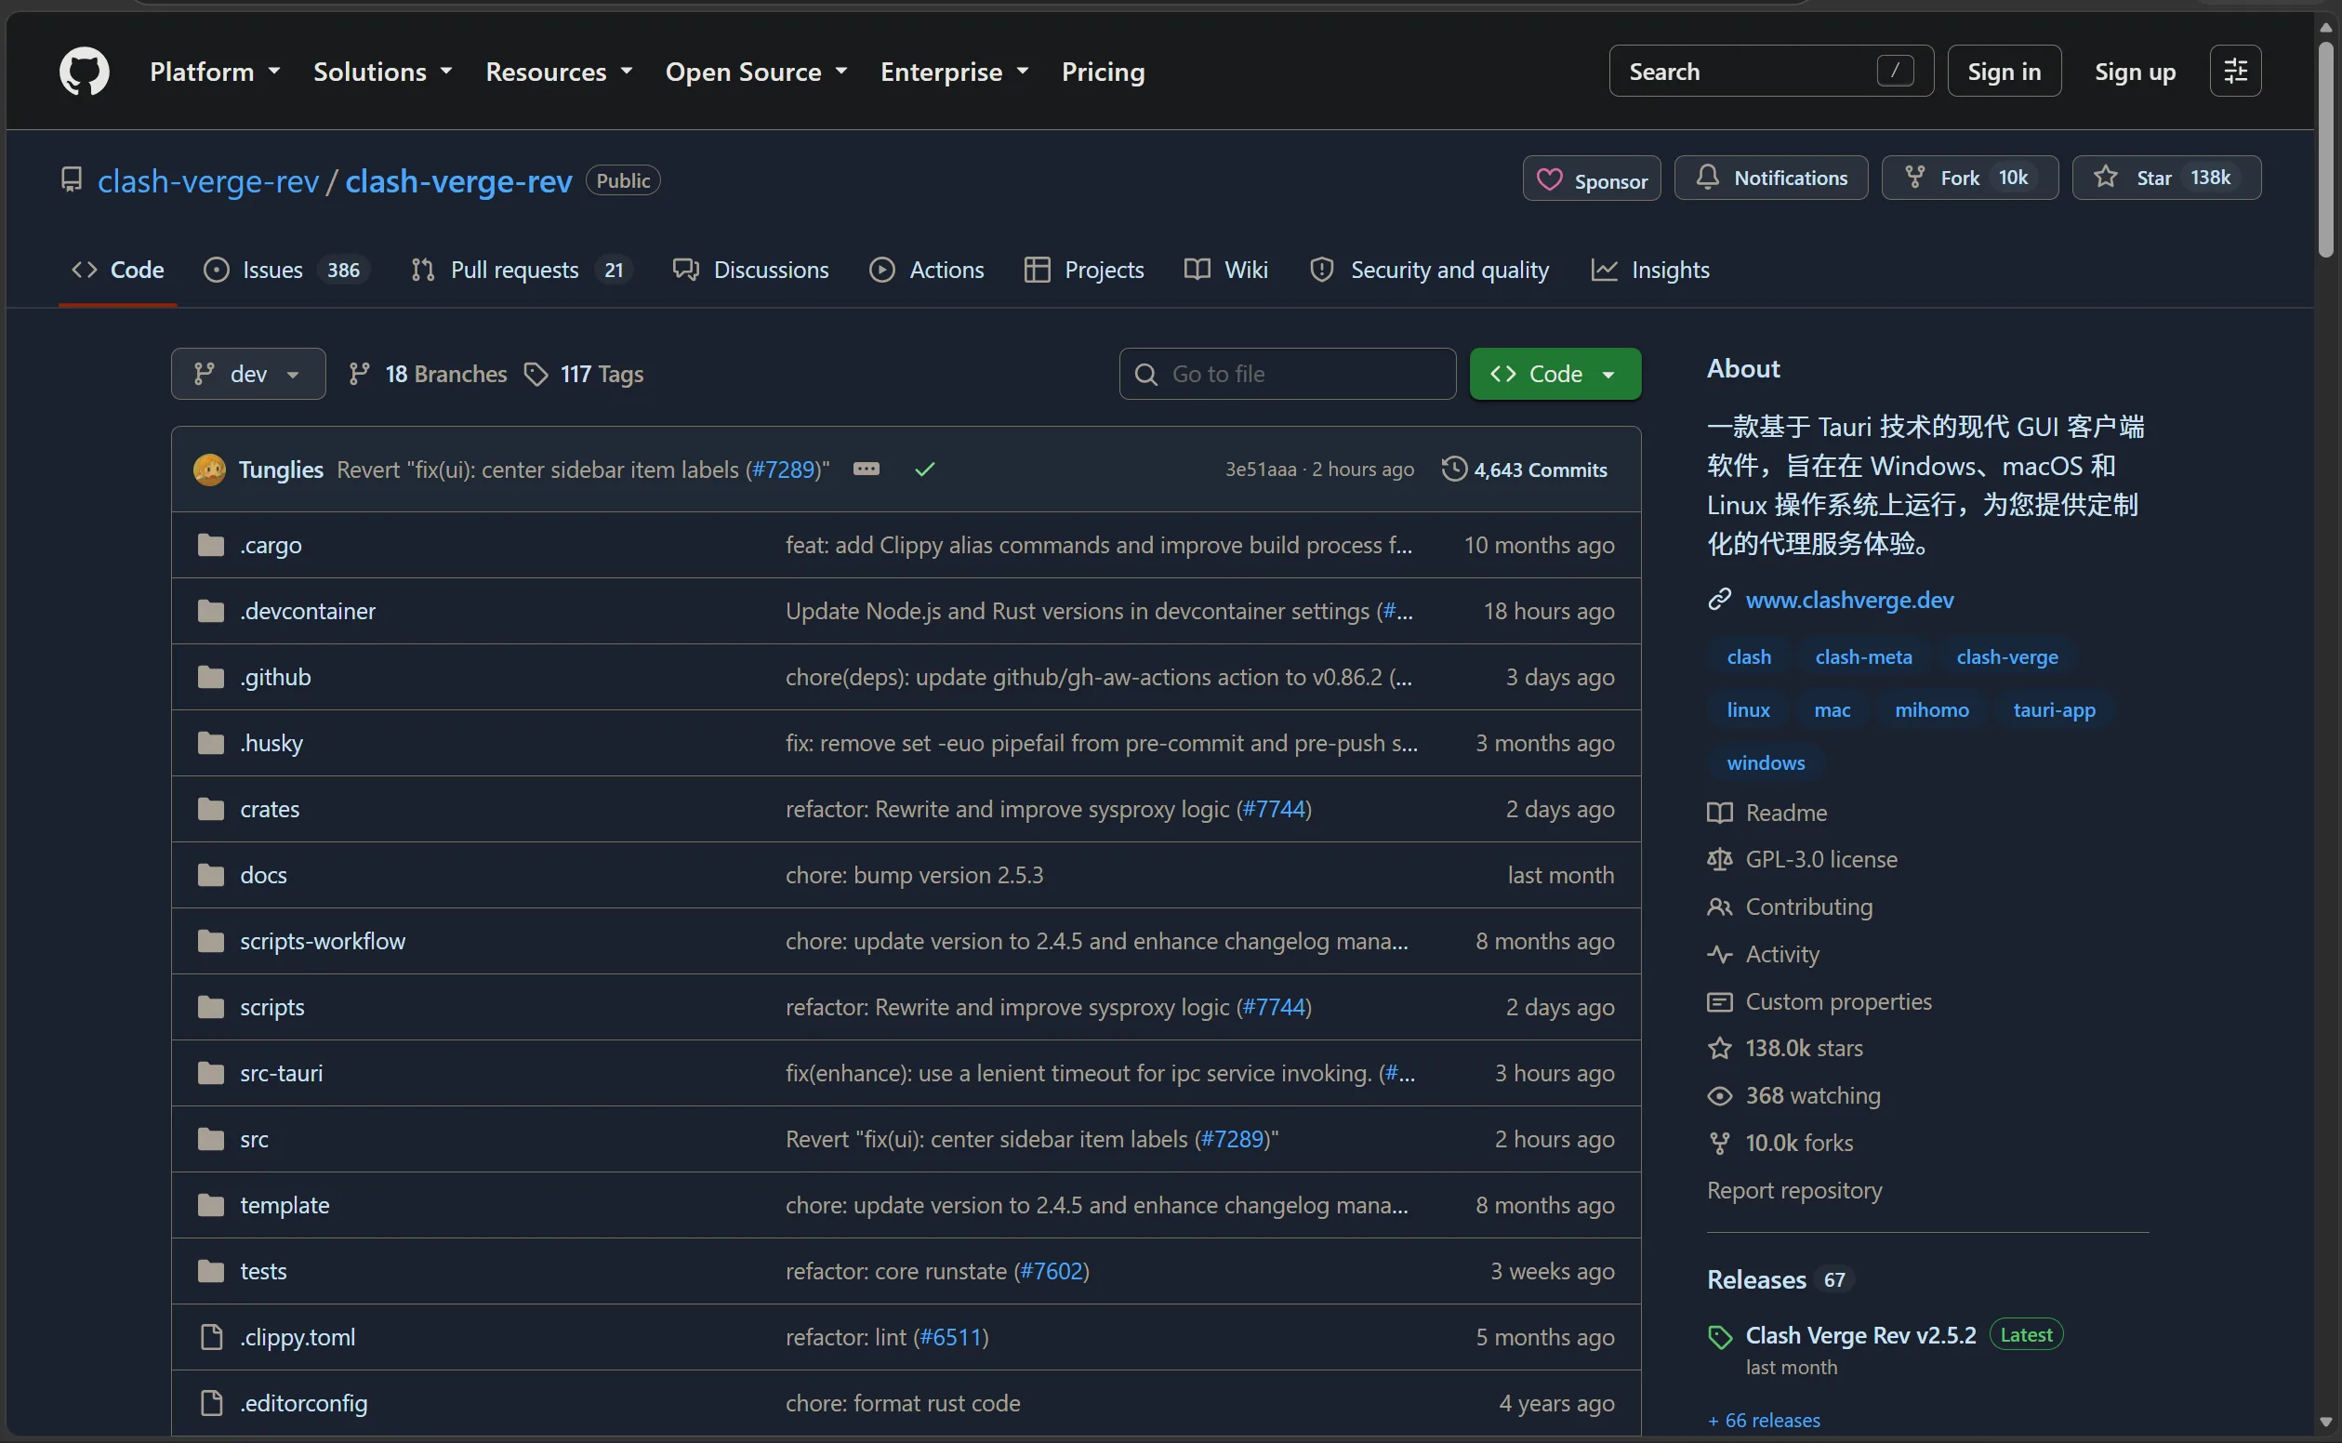Expand the Solutions menu
The image size is (2342, 1443).
383,72
